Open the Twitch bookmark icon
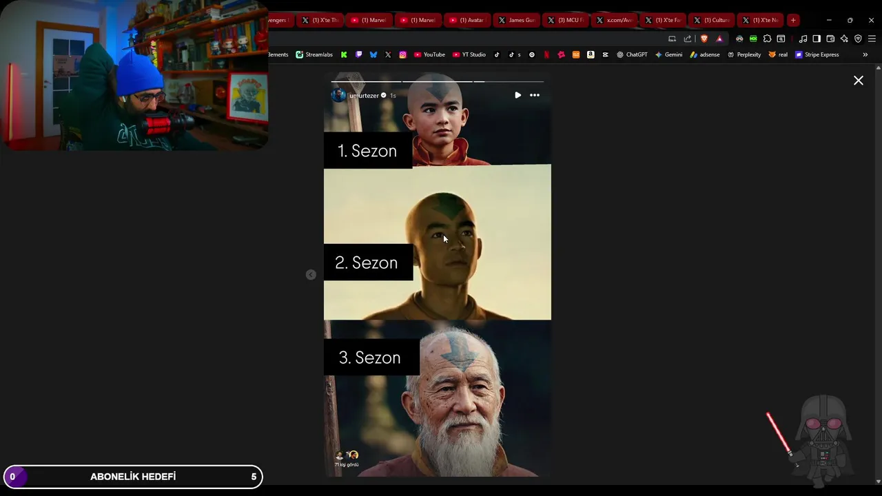Screen dimensions: 882x496 point(358,54)
